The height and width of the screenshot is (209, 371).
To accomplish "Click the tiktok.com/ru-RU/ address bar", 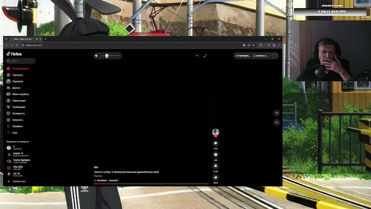I will pos(34,45).
